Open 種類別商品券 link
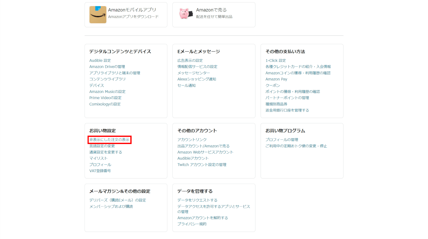Viewport: 428px width, 239px height. [x=276, y=104]
